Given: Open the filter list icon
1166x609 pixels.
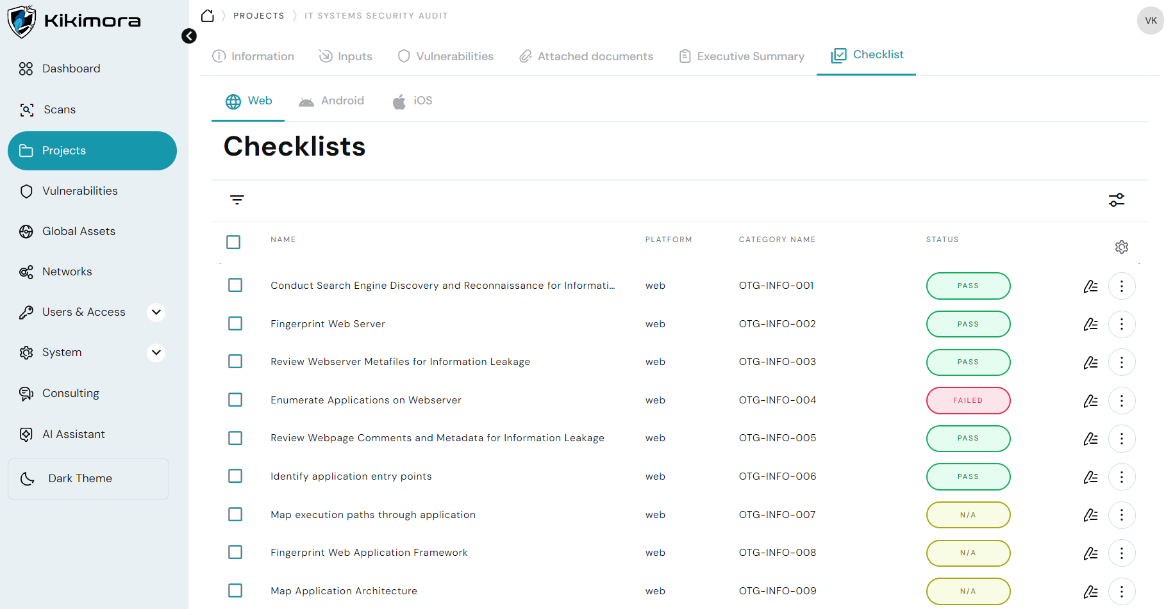Looking at the screenshot, I should (x=237, y=200).
